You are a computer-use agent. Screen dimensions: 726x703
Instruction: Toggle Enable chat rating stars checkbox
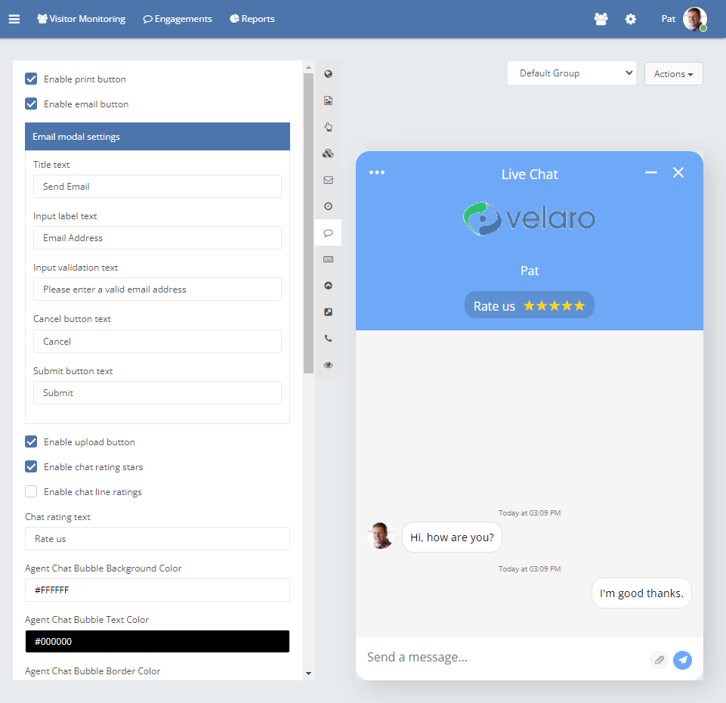[x=31, y=466]
